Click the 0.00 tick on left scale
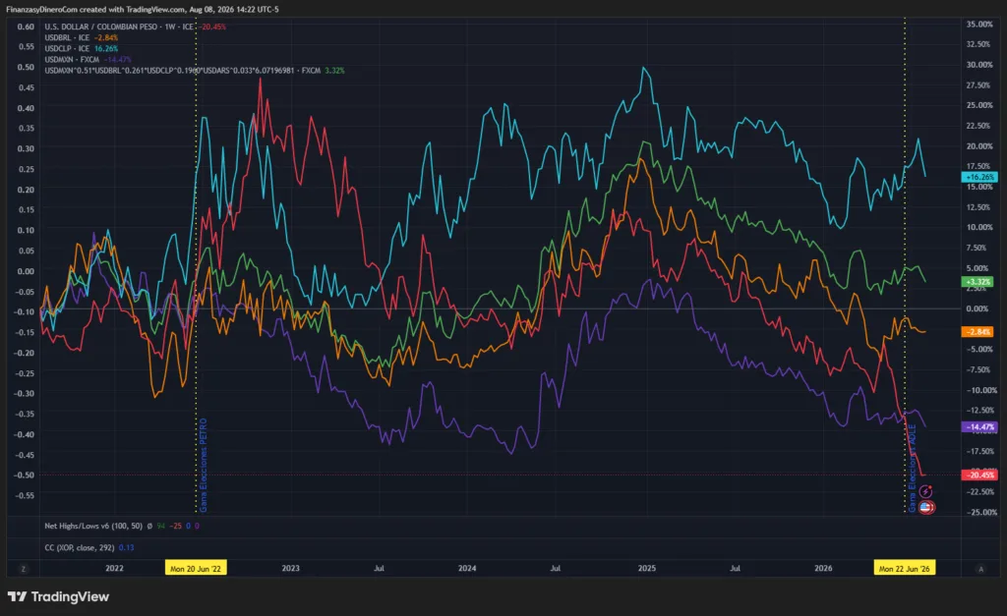The height and width of the screenshot is (616, 1007). pyautogui.click(x=26, y=271)
